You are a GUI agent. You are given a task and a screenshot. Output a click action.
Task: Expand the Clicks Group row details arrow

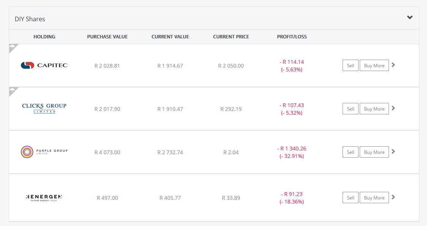point(394,108)
